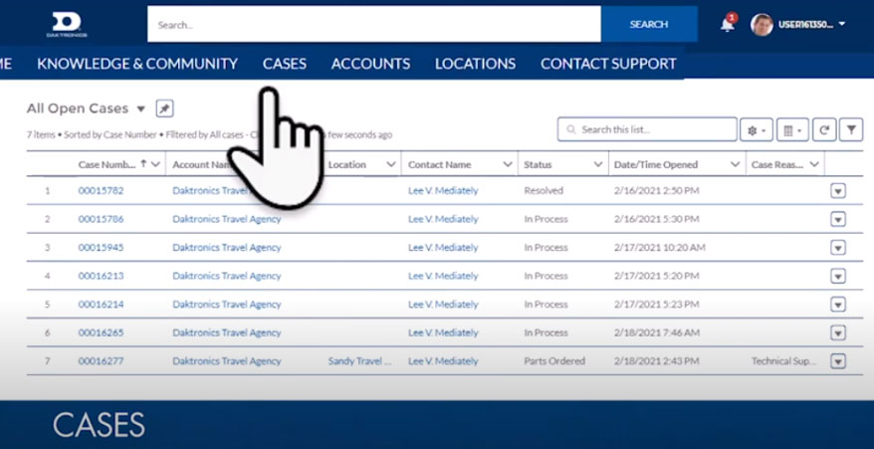874x449 pixels.
Task: Click the 2/18/2021 7:46 AM date cell
Action: [x=657, y=333]
